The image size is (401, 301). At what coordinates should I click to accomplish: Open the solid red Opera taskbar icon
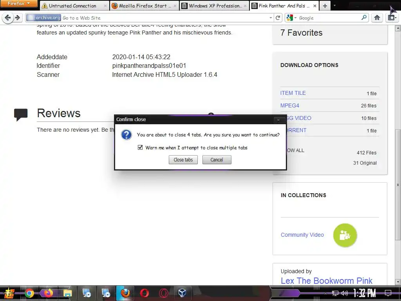(145, 293)
